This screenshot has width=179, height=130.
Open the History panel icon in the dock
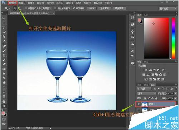132,18
